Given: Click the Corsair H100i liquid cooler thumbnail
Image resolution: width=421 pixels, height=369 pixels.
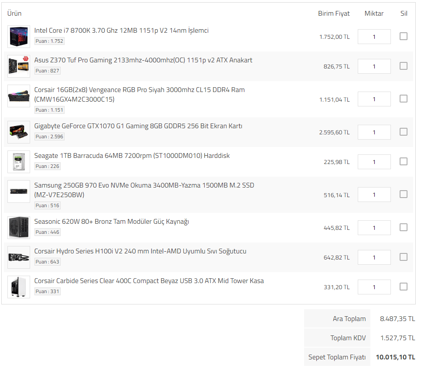Looking at the screenshot, I should pyautogui.click(x=19, y=257).
